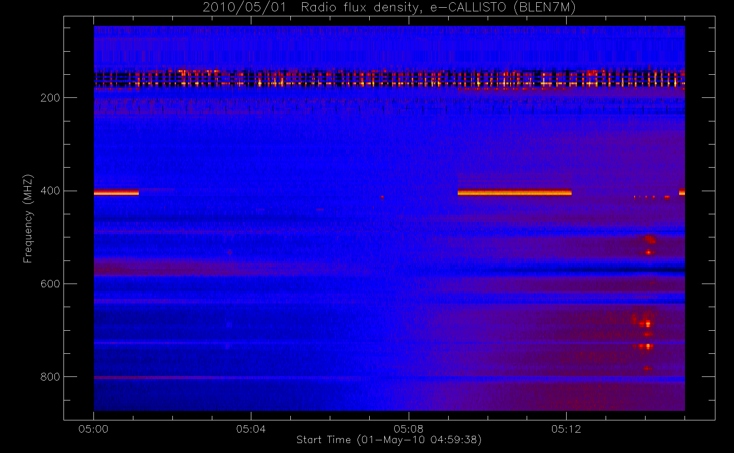
Task: Click the 05:04 time tick label
Action: pyautogui.click(x=251, y=429)
